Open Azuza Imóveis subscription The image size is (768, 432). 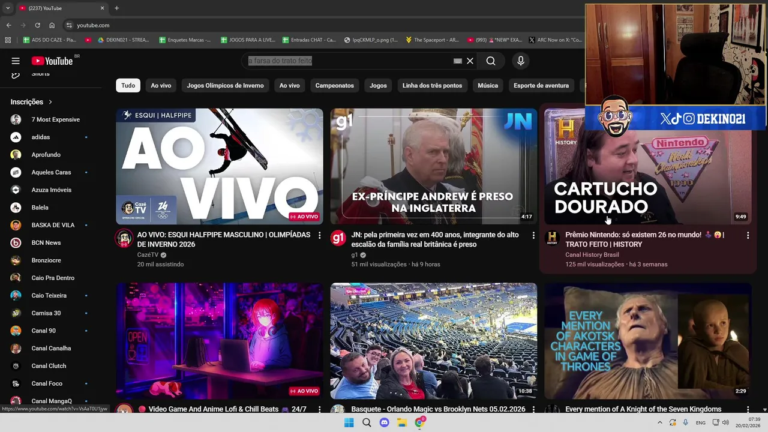[x=51, y=190]
